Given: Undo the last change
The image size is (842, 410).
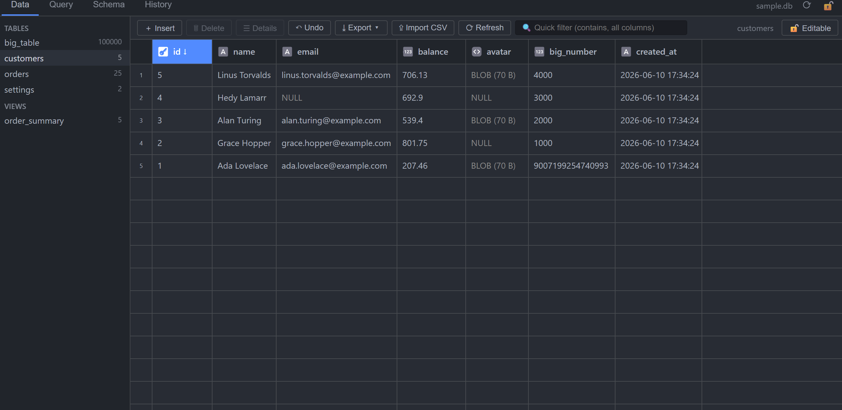Looking at the screenshot, I should coord(309,28).
